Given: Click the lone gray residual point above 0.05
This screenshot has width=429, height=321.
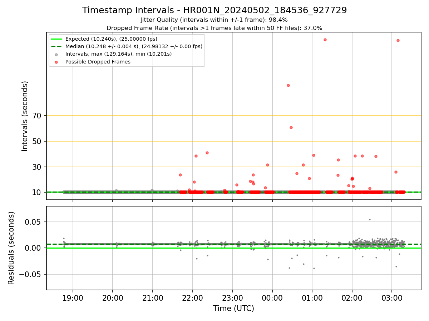Looking at the screenshot, I should 370,219.
